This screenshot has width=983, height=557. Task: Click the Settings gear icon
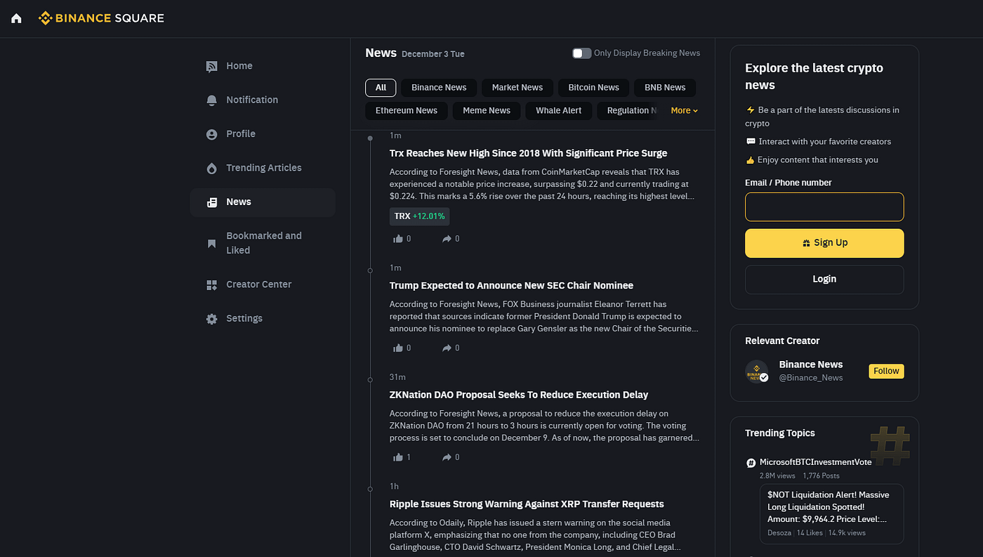[211, 319]
